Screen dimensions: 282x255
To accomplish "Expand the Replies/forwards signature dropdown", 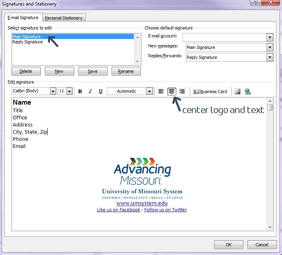I will click(x=270, y=57).
